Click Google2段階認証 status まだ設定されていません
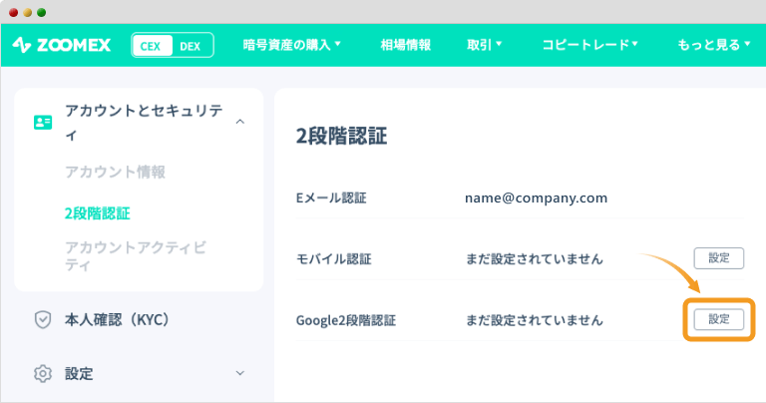Screen dimensions: 766x403 pyautogui.click(x=535, y=320)
